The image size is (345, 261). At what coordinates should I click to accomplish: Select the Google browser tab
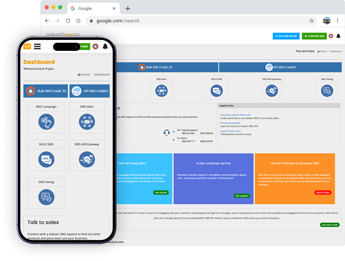(91, 8)
